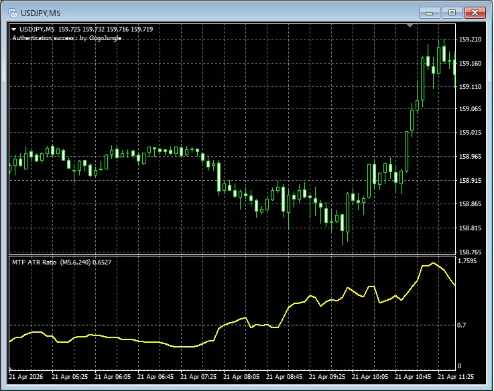Screen dimensions: 494x391
Task: Click the 159.065 price scale label
Action: [471, 108]
